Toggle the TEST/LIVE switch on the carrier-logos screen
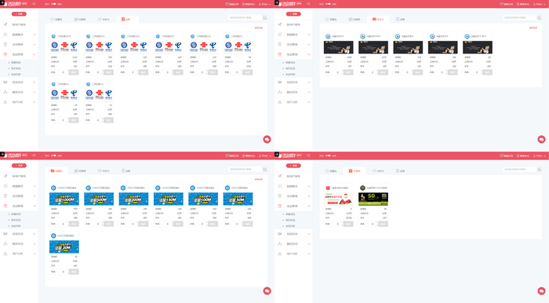This screenshot has height=303, width=549. [53, 4]
